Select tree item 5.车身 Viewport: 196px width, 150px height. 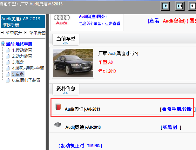click(18, 74)
